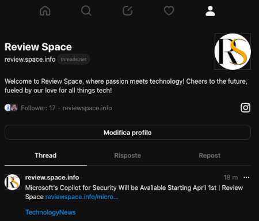Click the review.space.info post author name
Screen dimensions: 259x221
[x=52, y=177]
